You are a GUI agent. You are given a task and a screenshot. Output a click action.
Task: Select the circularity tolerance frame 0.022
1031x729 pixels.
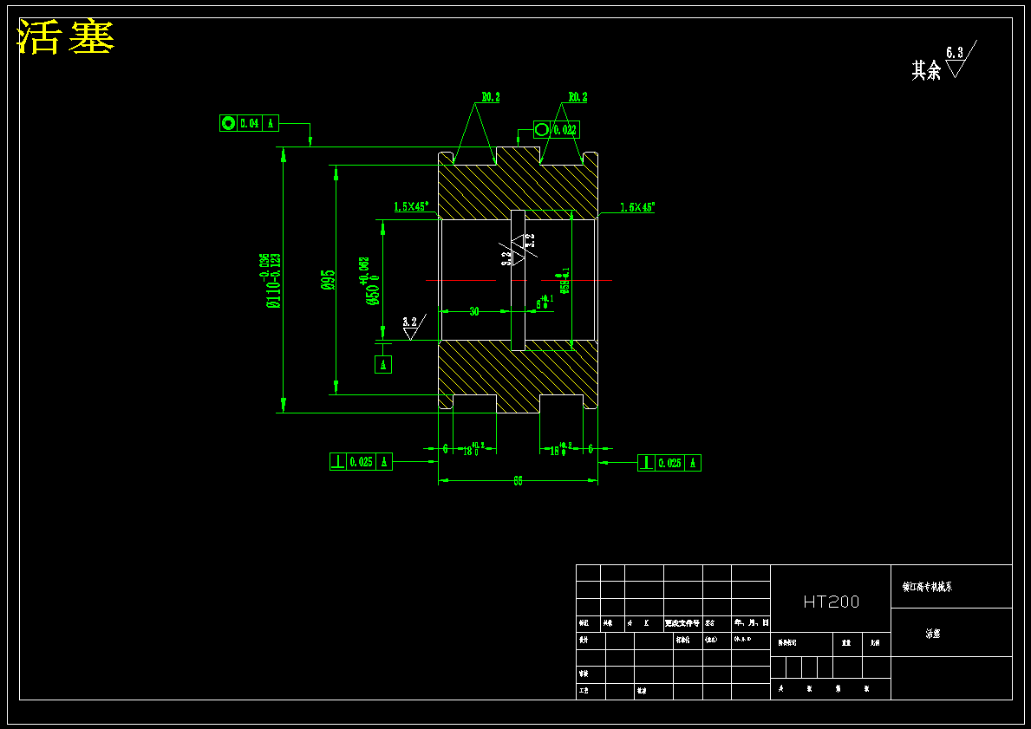coord(557,129)
